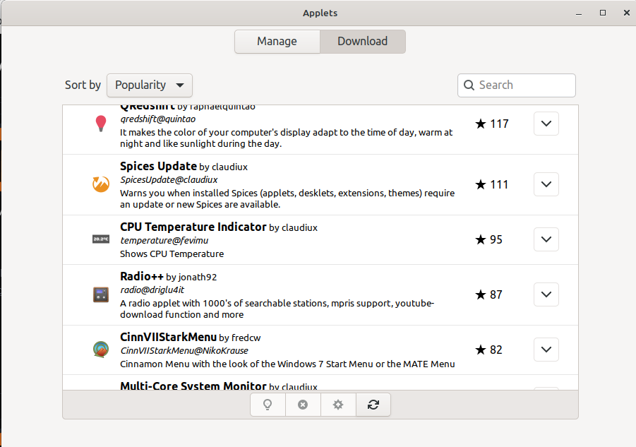The height and width of the screenshot is (447, 636).
Task: Click the gear button in bottom toolbar
Action: click(x=338, y=405)
